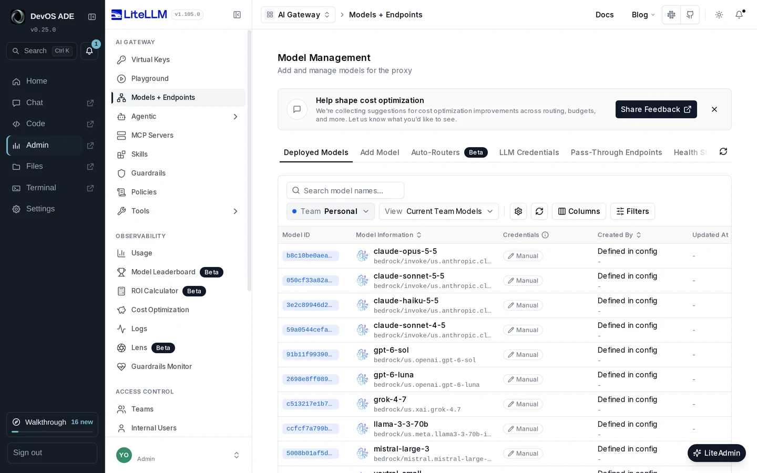The height and width of the screenshot is (473, 757).
Task: Select the gpt-6-sol model row name
Action: (391, 350)
